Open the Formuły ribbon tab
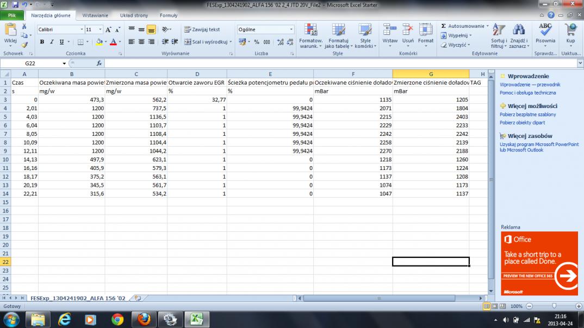584x328 pixels. [169, 15]
